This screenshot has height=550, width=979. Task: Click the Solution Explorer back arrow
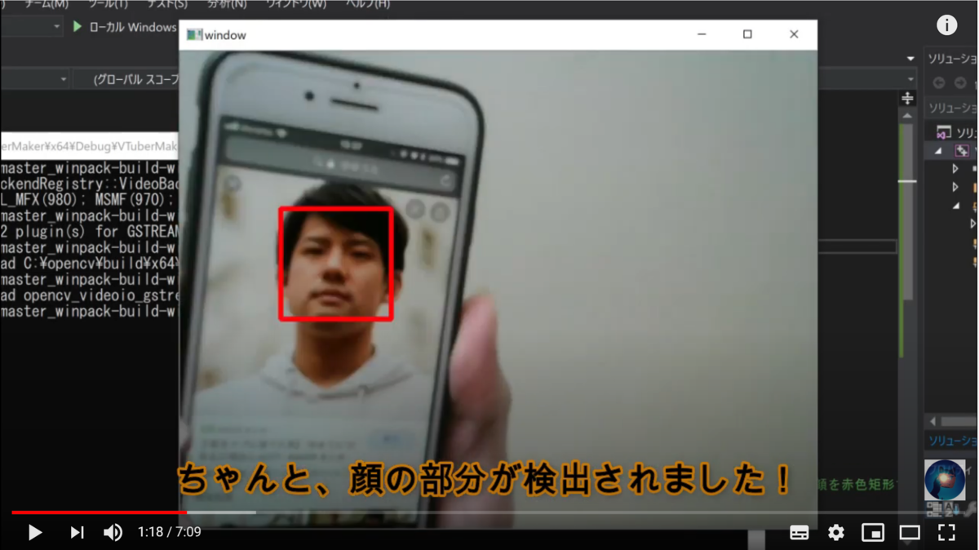[x=939, y=83]
